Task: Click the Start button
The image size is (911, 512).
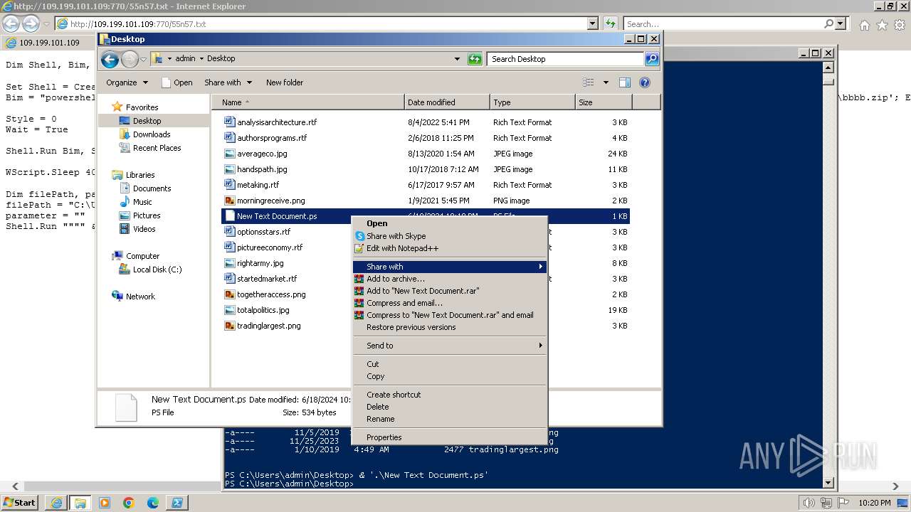Action: pyautogui.click(x=20, y=503)
